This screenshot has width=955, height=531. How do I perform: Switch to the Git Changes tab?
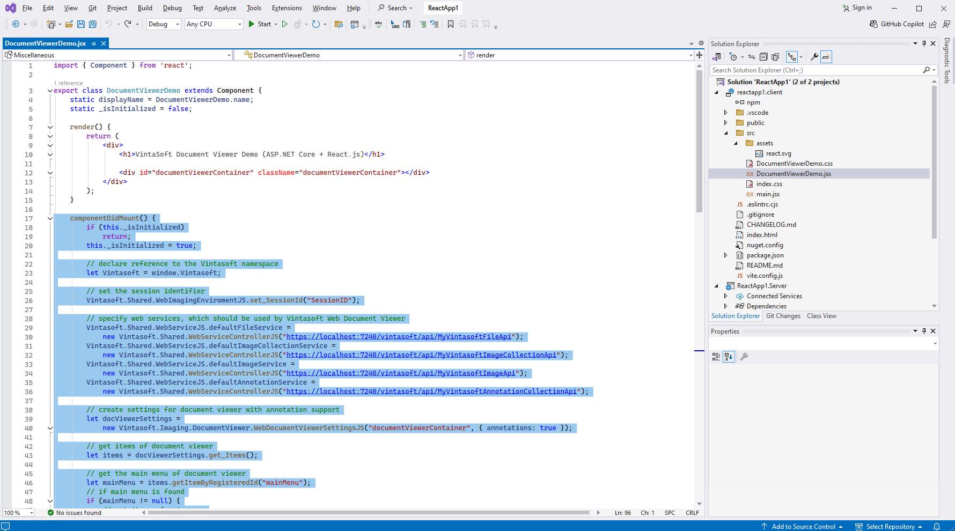(x=783, y=316)
